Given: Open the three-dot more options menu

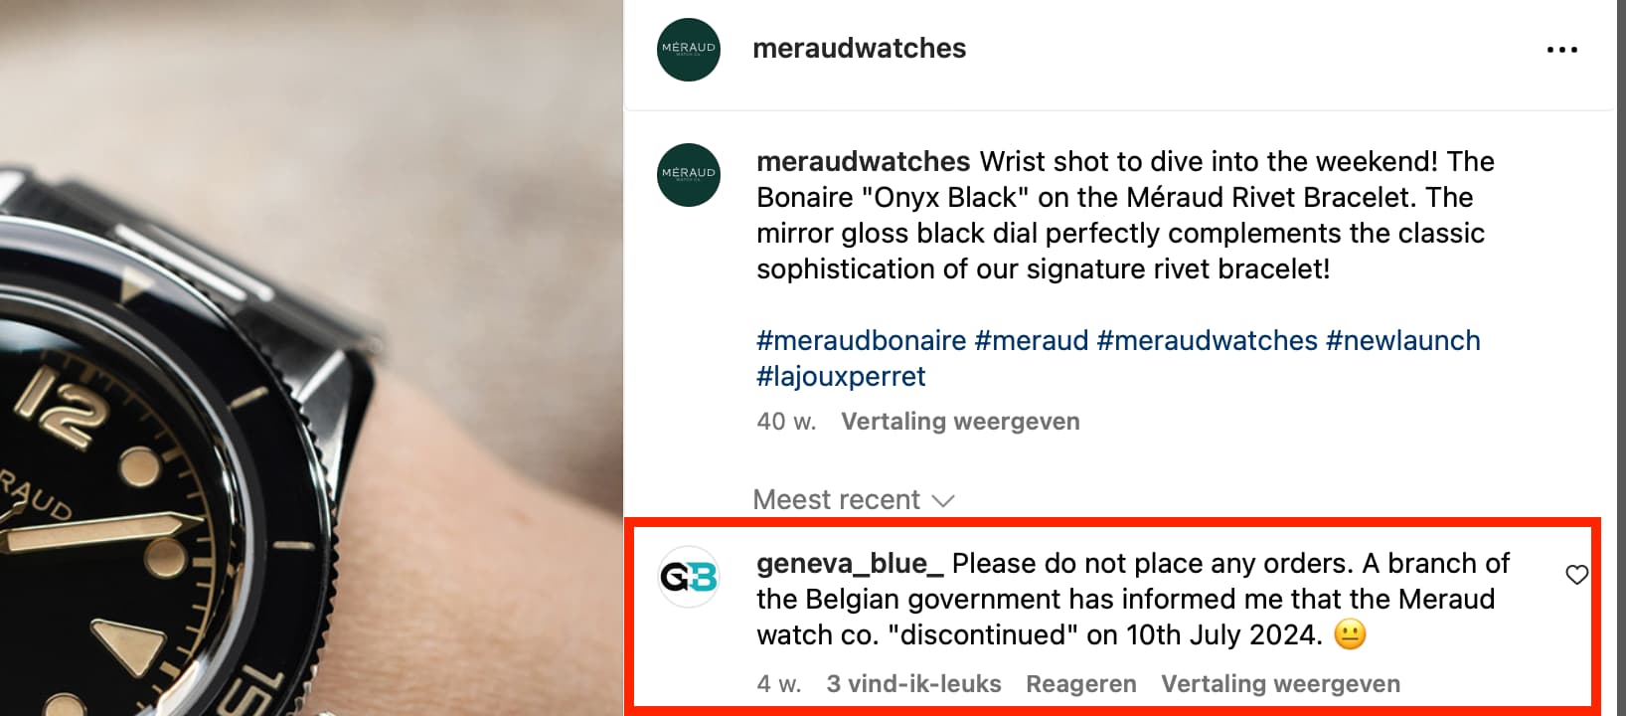Looking at the screenshot, I should tap(1561, 50).
